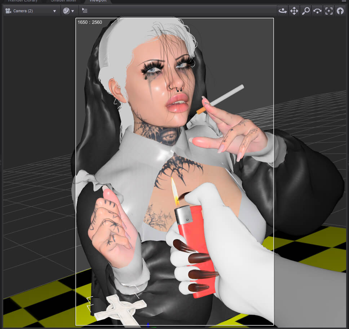The height and width of the screenshot is (329, 349).
Task: Switch to the Render Library tab
Action: 23,1
